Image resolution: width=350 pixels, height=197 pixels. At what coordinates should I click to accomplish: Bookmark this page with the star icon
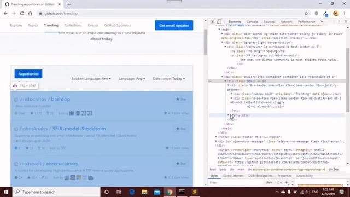[x=306, y=13]
